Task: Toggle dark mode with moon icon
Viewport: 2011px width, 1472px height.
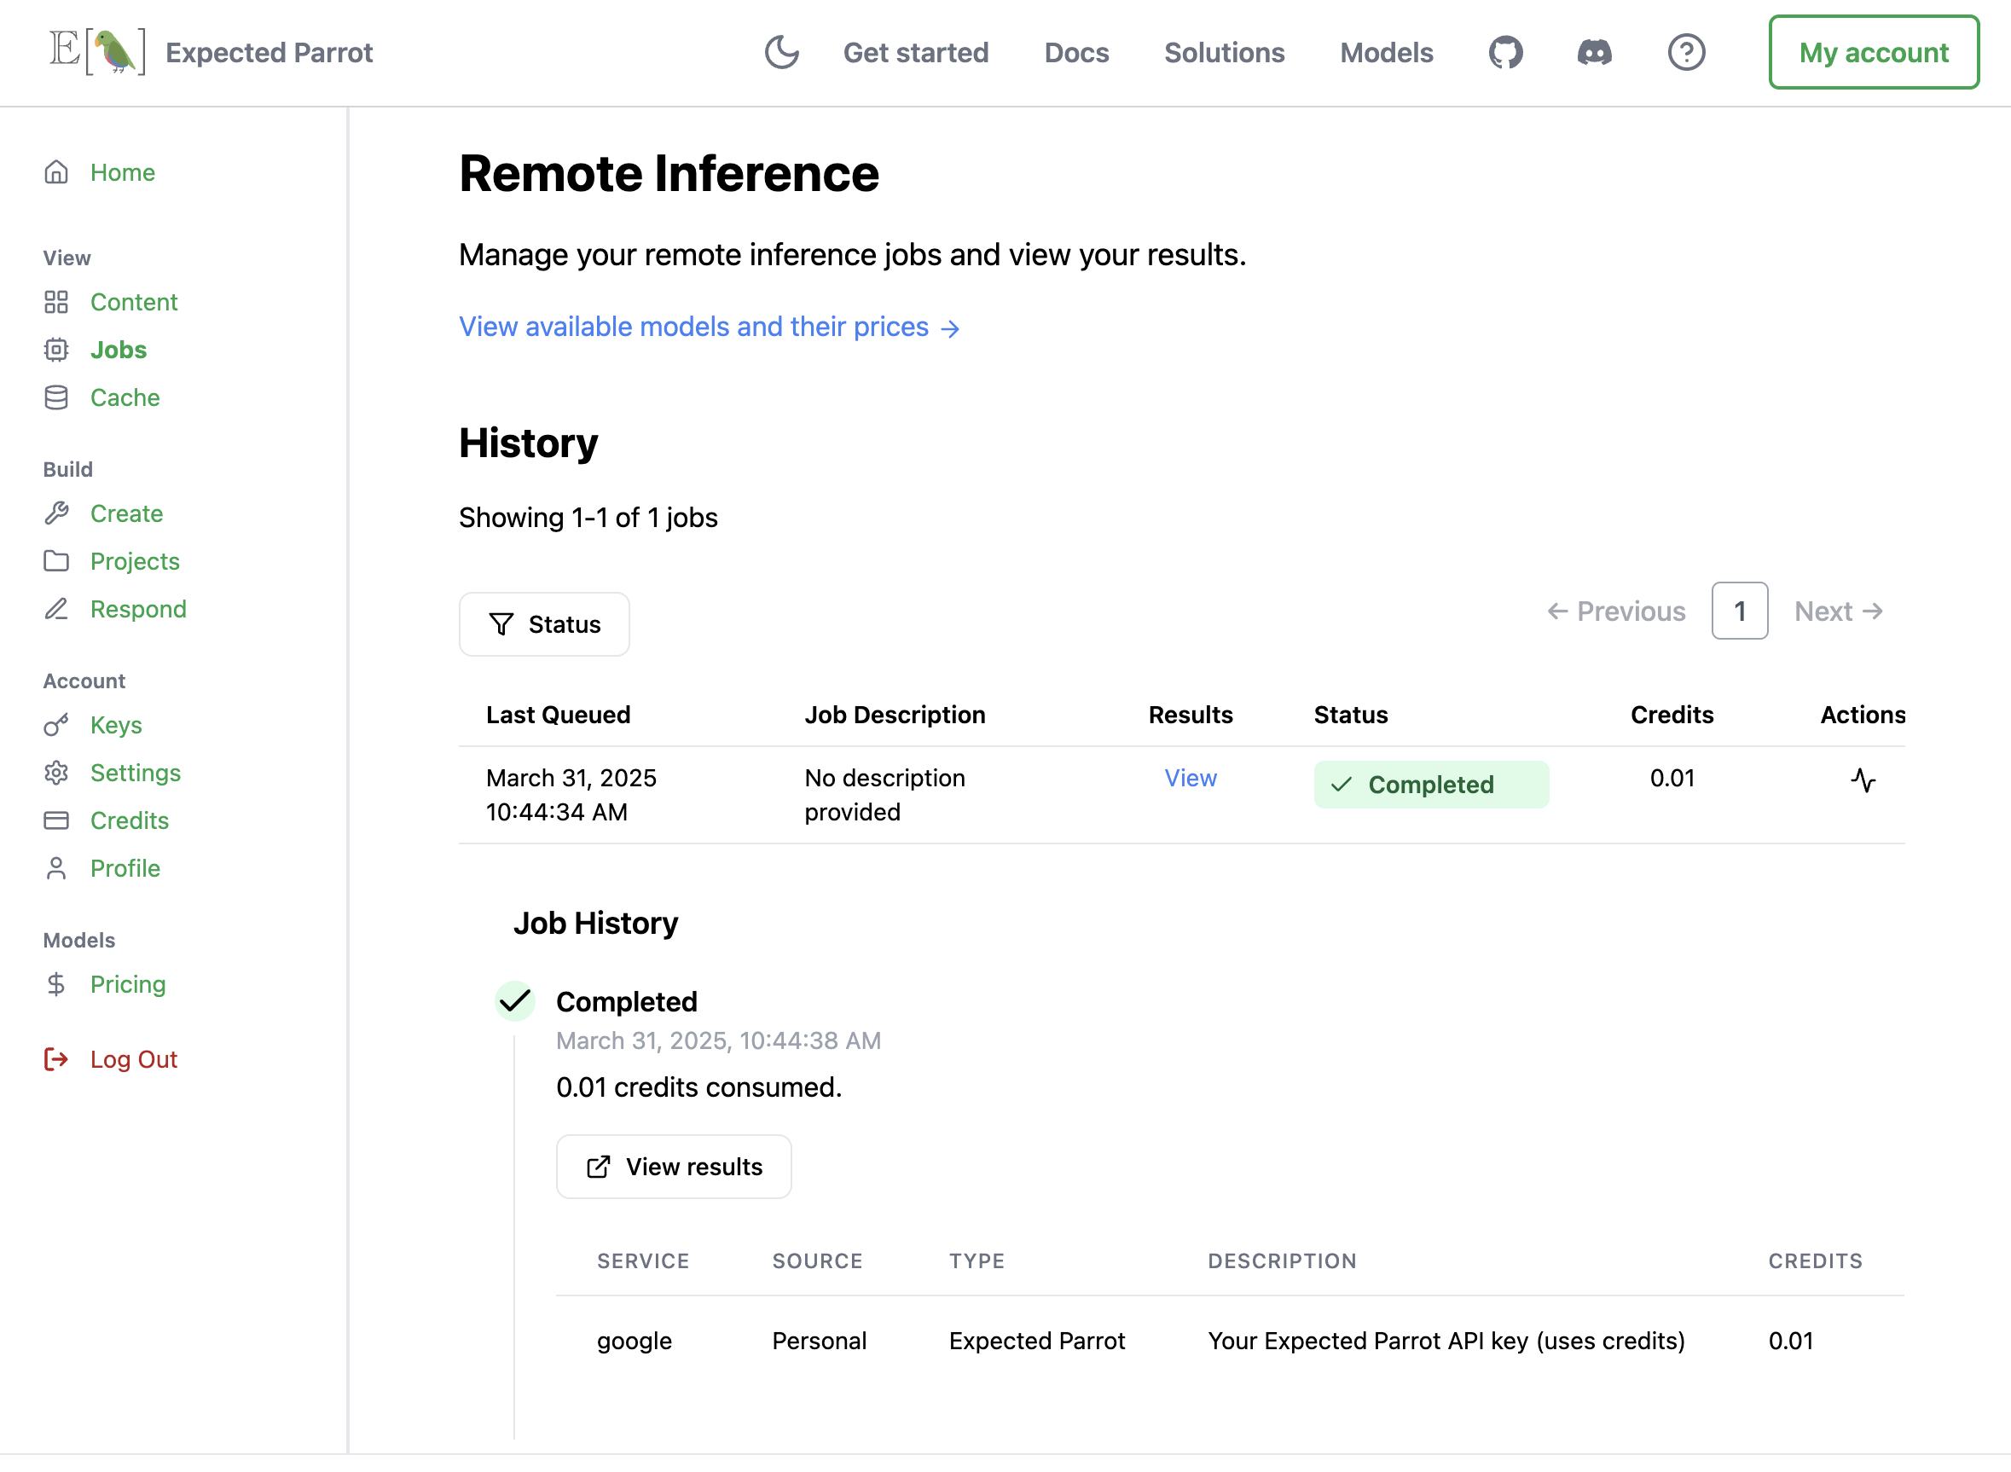Action: click(781, 52)
